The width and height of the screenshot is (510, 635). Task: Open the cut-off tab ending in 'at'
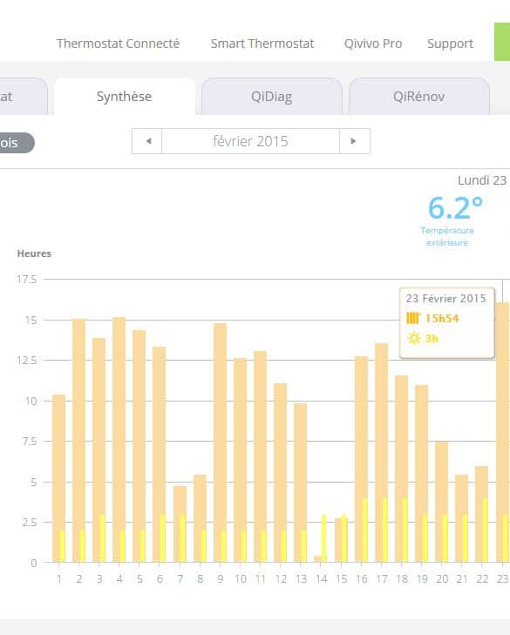pyautogui.click(x=24, y=97)
